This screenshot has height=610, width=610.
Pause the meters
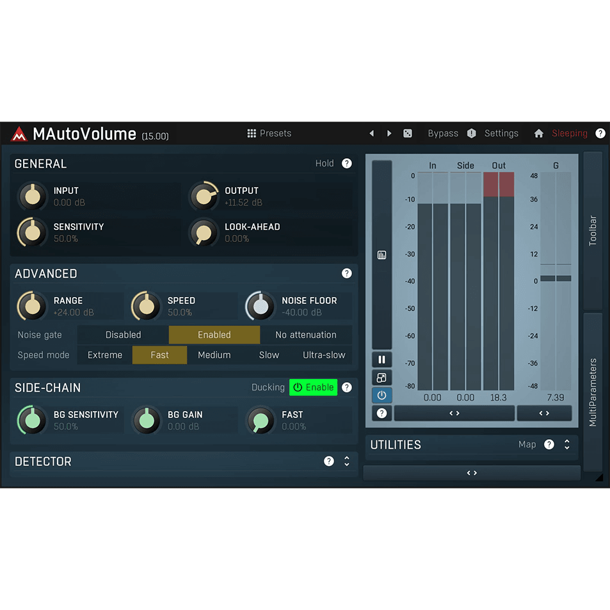click(x=381, y=360)
